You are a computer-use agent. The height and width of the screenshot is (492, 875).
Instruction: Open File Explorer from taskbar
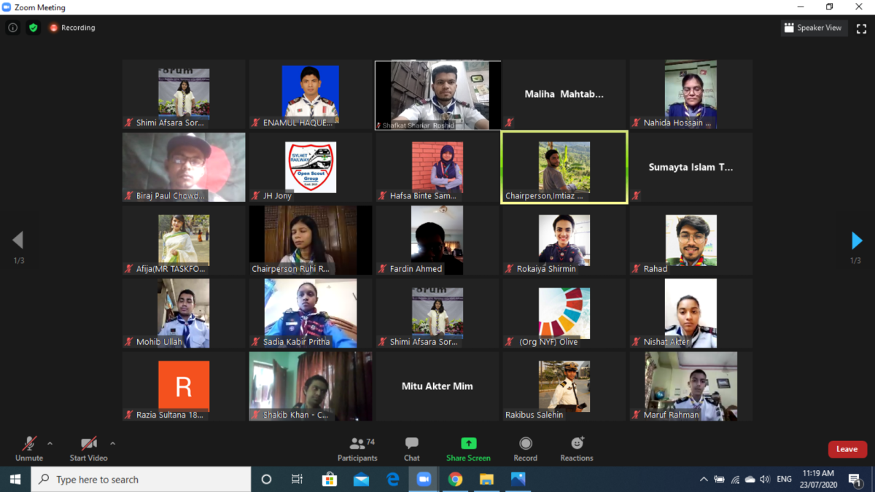pos(486,479)
